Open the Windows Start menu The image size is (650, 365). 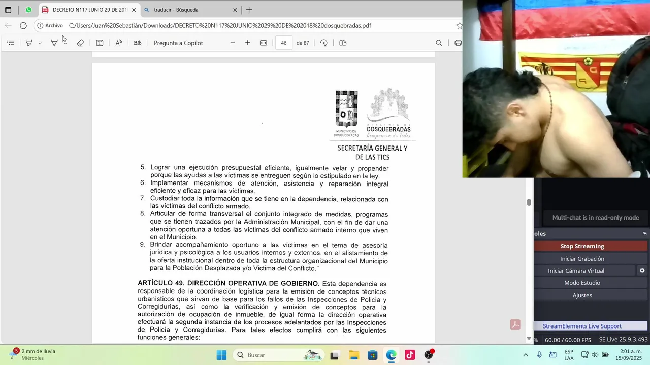coord(221,355)
